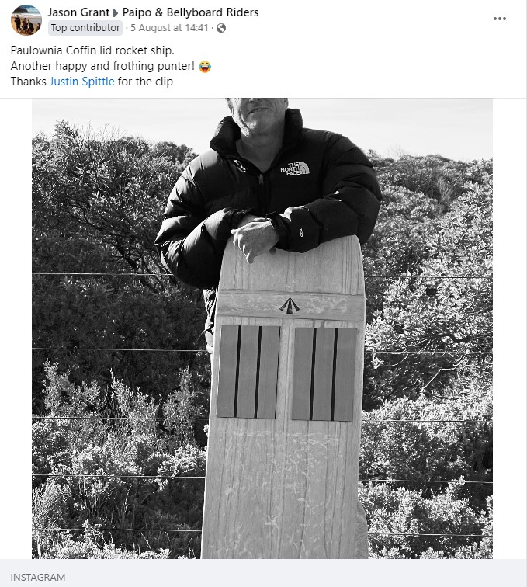Click the Top contributor badge
Screen dimensions: 527x587
click(x=85, y=28)
